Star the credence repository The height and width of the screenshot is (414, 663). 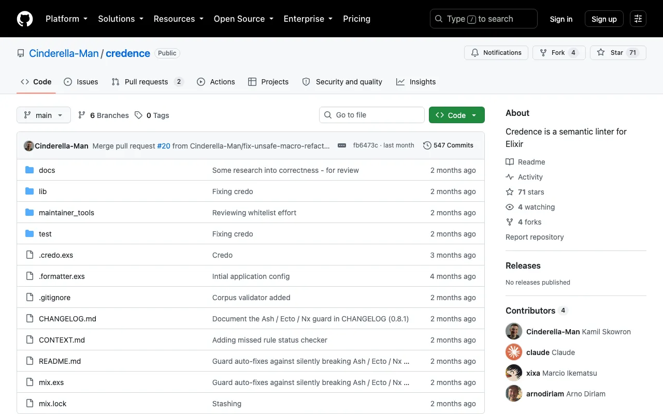(x=618, y=53)
